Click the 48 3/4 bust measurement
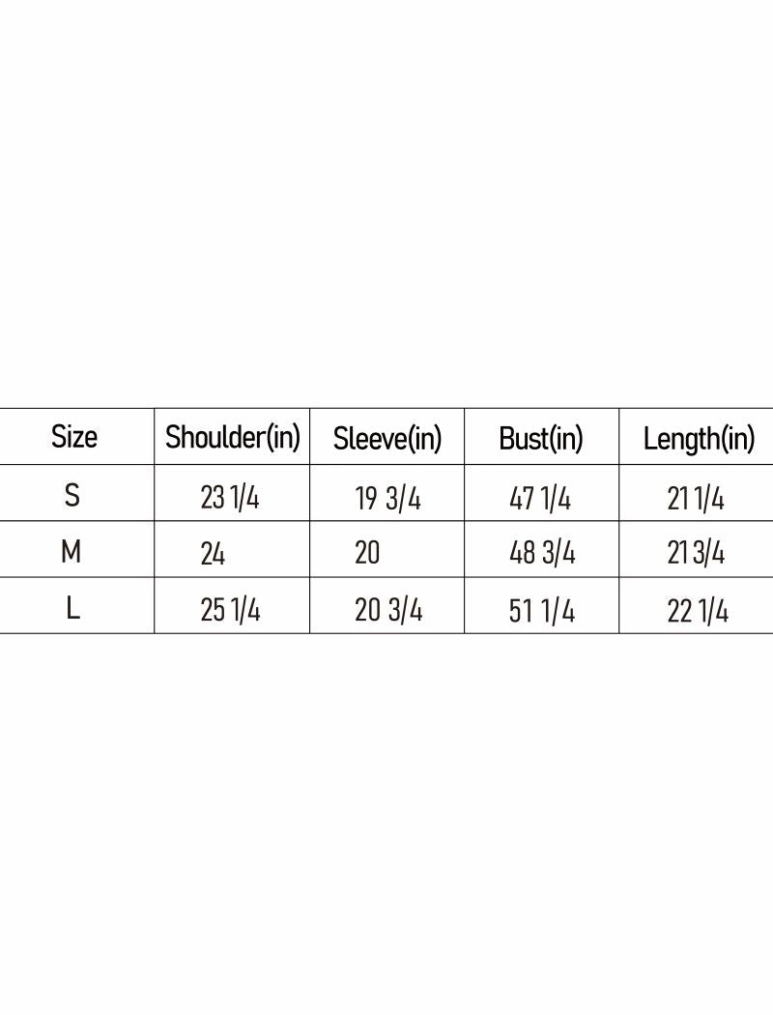773x1015 pixels. (542, 554)
